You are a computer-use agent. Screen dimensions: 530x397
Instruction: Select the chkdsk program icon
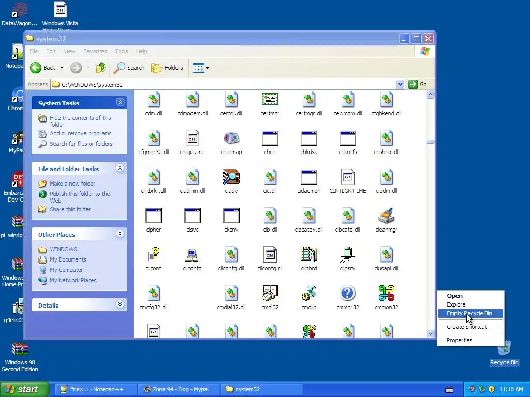point(308,139)
